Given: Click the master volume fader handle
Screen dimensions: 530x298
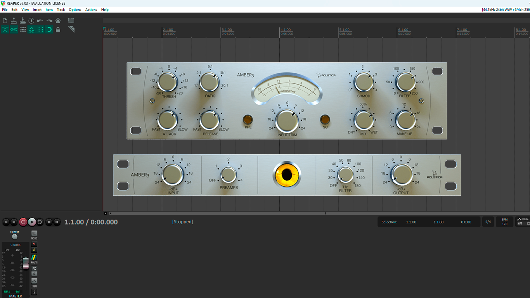Looking at the screenshot, I should pos(26,263).
